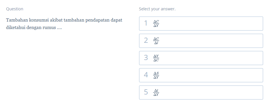Select answer option 1 with ΔC over ΔY
269x108 pixels.
pyautogui.click(x=201, y=24)
